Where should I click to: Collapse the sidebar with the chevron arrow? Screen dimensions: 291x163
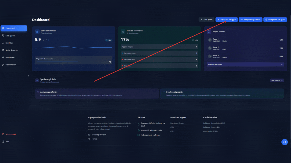click(28, 76)
